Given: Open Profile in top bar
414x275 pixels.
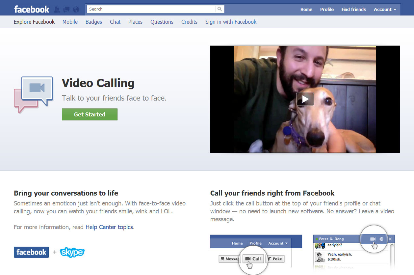Looking at the screenshot, I should coord(327,9).
